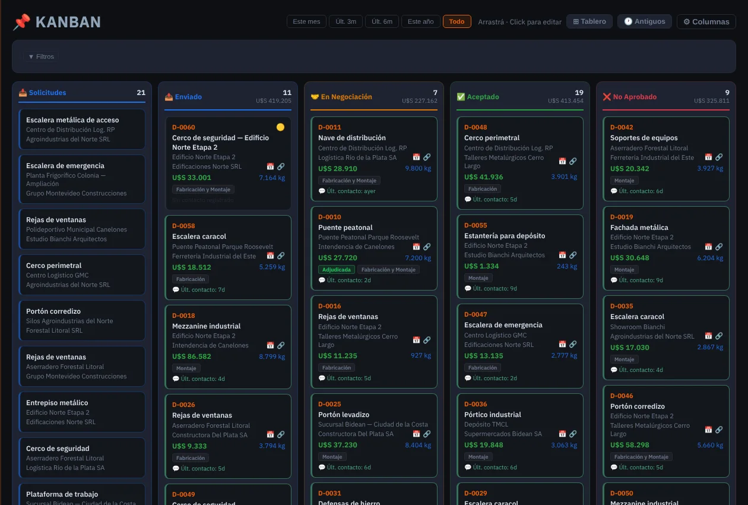Click the 'Fabricación' tag on card D-0058

(x=191, y=279)
